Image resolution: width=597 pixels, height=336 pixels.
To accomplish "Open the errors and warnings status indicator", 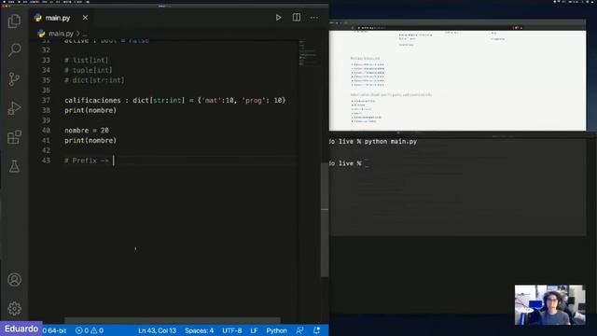I will pyautogui.click(x=90, y=330).
